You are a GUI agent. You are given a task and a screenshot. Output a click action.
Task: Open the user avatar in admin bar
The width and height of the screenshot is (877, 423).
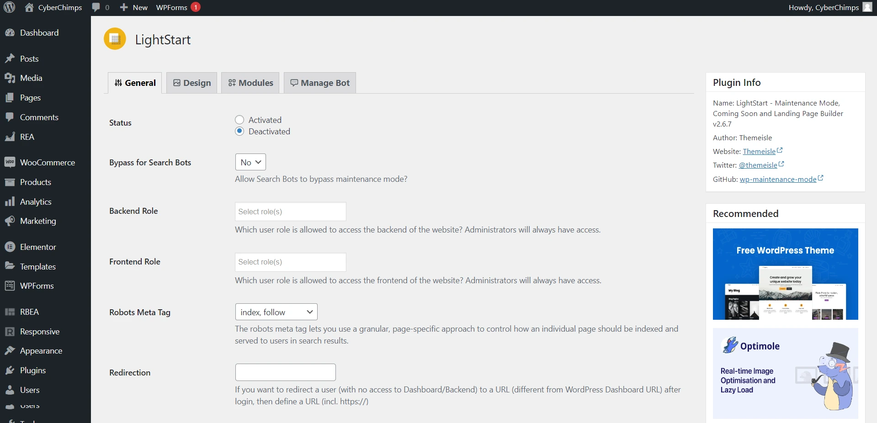867,7
